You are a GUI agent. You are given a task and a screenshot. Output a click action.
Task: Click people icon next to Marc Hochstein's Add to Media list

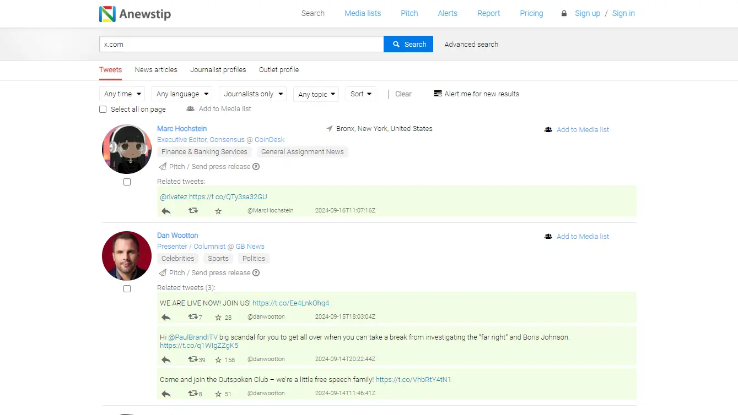click(548, 130)
